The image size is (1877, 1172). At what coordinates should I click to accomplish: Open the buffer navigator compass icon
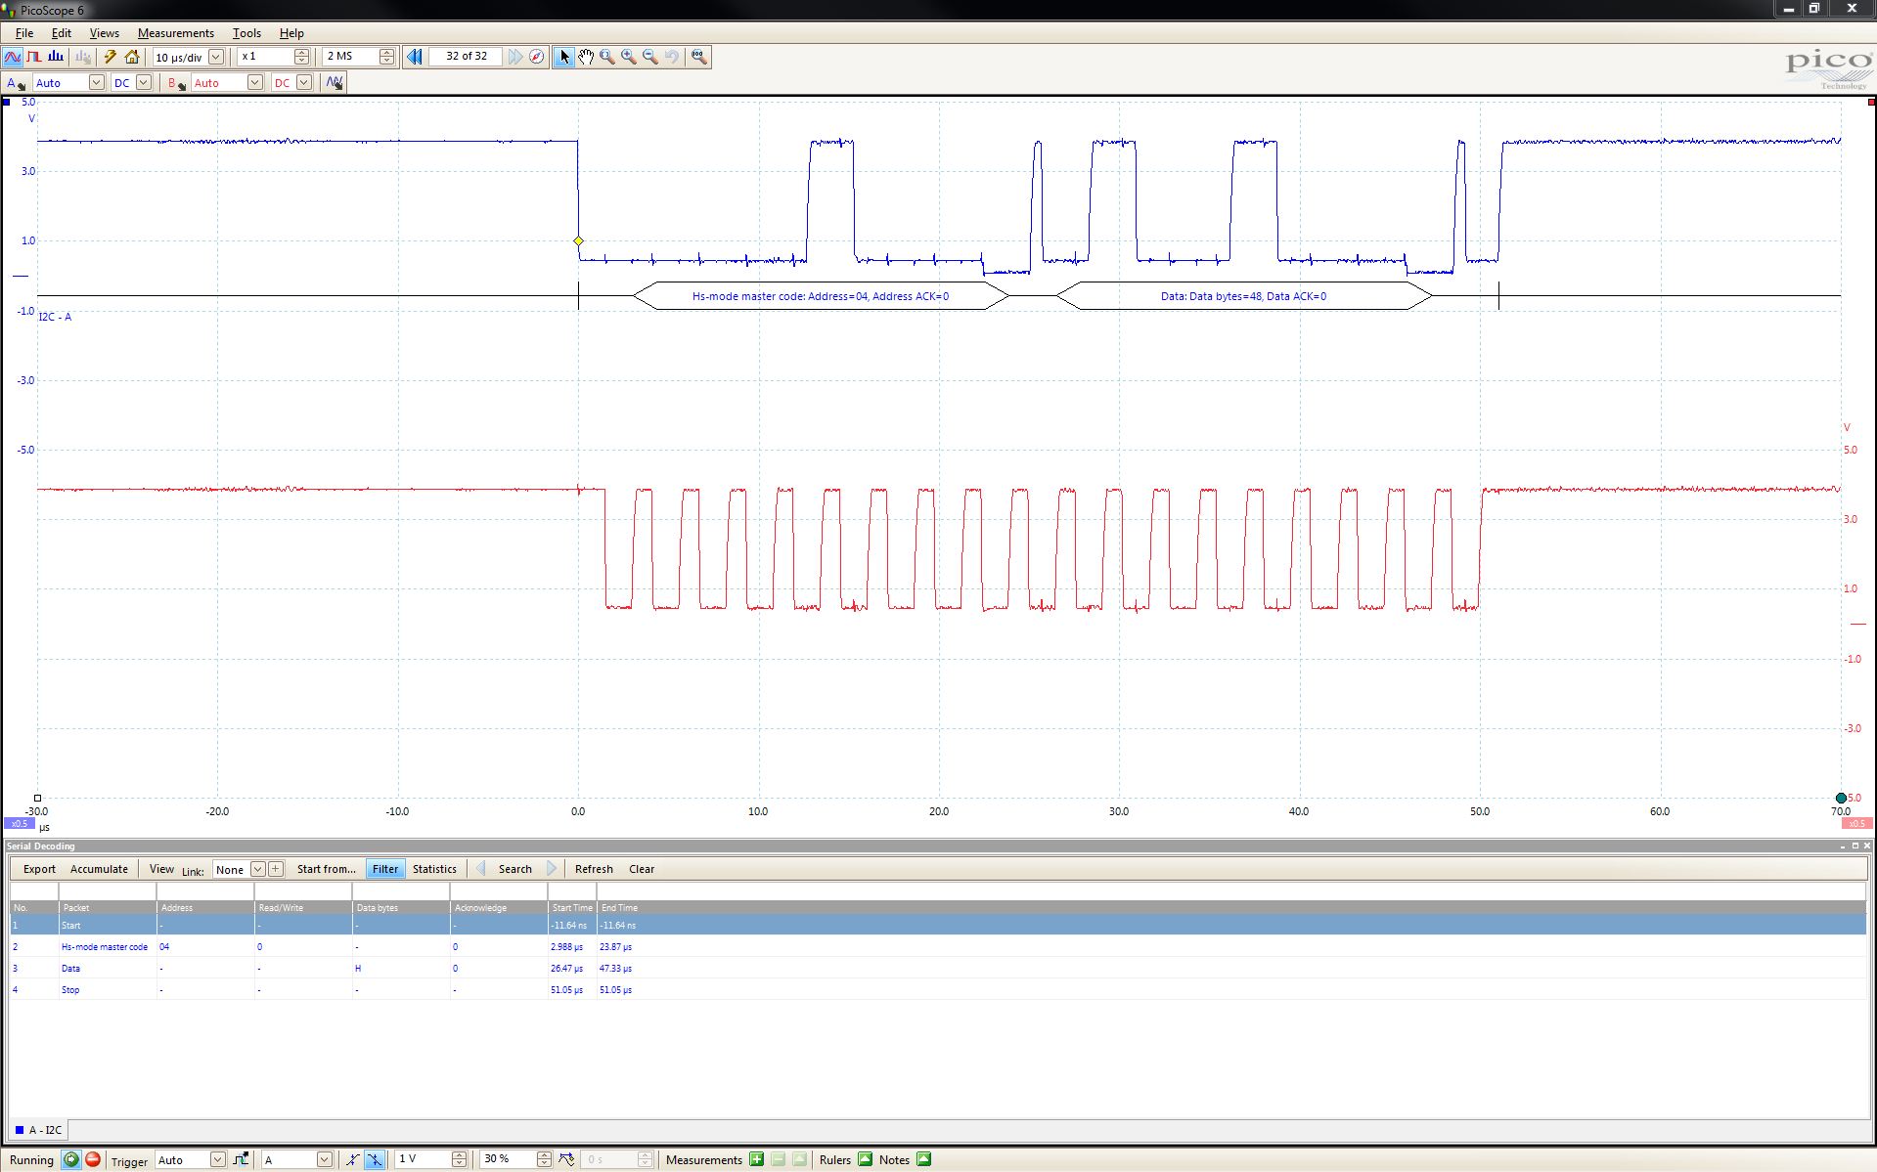pyautogui.click(x=537, y=57)
